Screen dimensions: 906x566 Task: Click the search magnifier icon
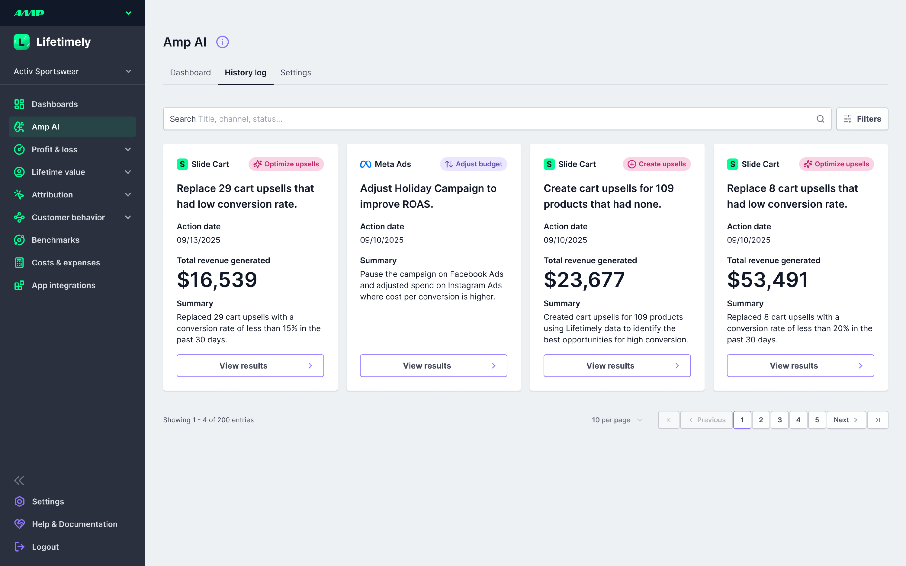(x=820, y=119)
